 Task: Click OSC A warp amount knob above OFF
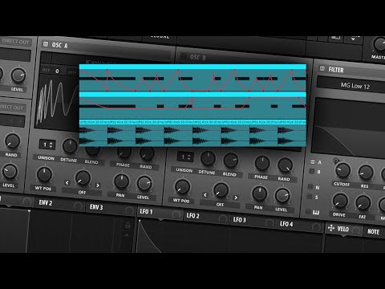coord(83,177)
